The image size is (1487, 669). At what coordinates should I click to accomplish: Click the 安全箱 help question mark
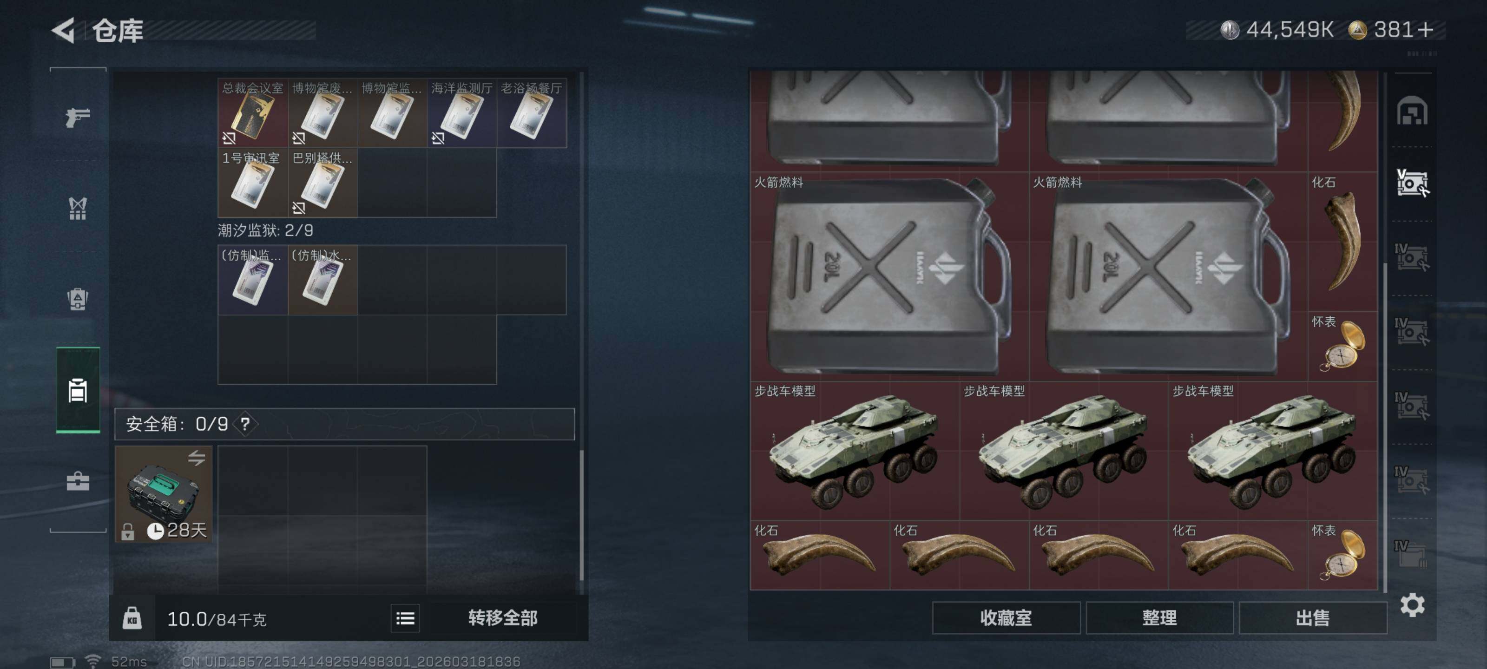click(x=245, y=424)
